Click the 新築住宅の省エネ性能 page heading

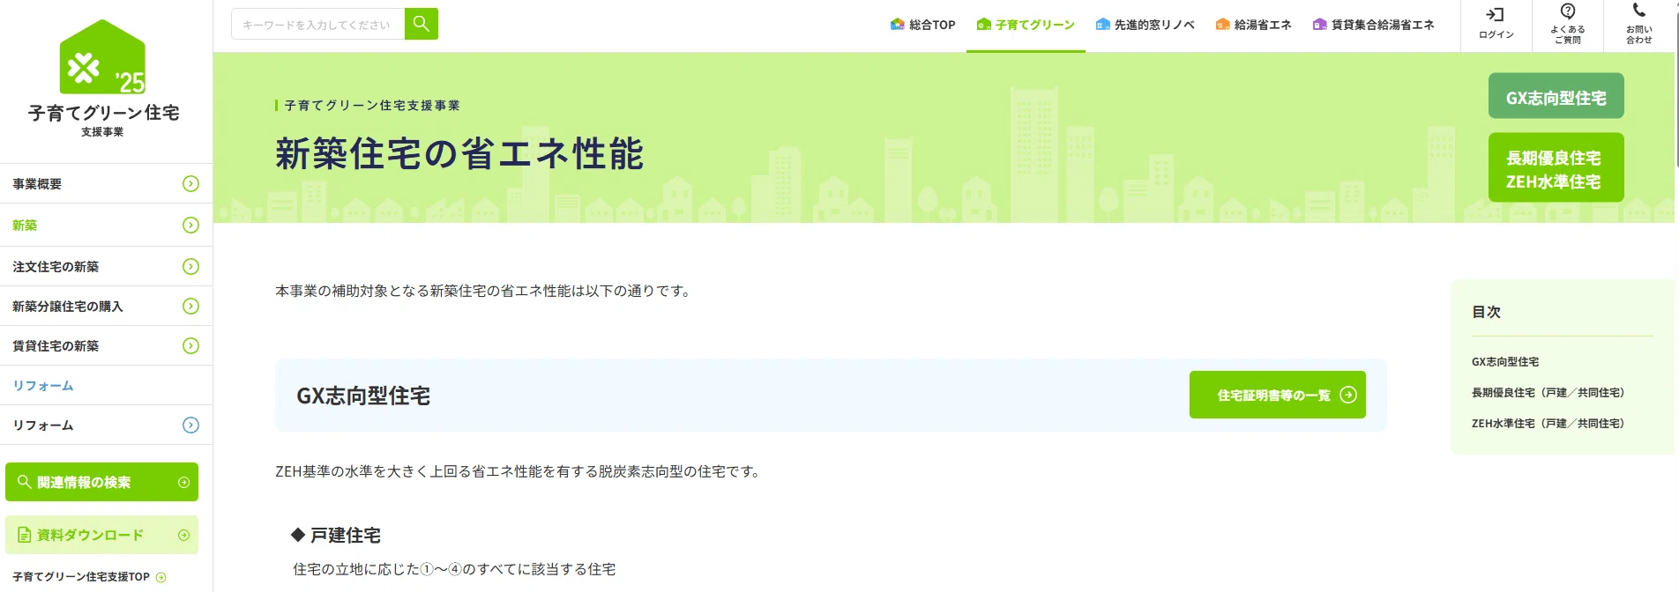click(459, 154)
